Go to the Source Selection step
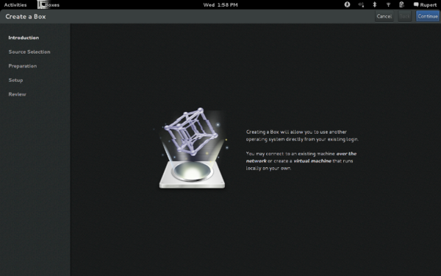This screenshot has width=441, height=276. coord(29,52)
